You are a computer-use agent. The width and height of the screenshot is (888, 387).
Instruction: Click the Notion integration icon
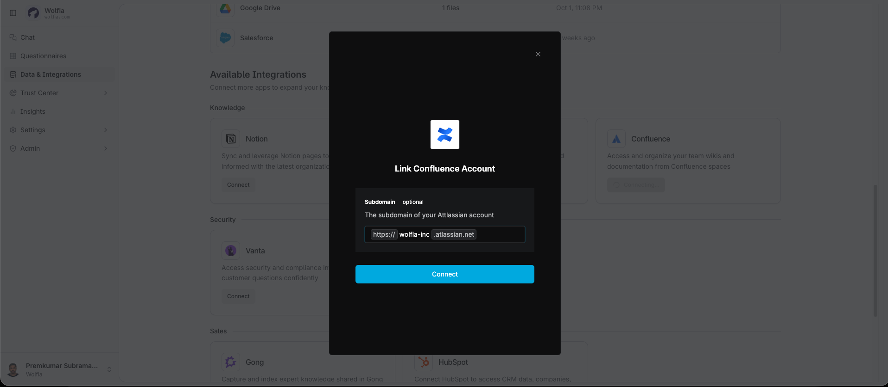(x=231, y=139)
